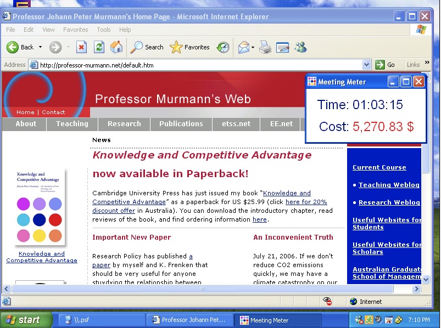Image resolution: width=441 pixels, height=328 pixels.
Task: Stop loading with the red X icon
Action: (81, 47)
